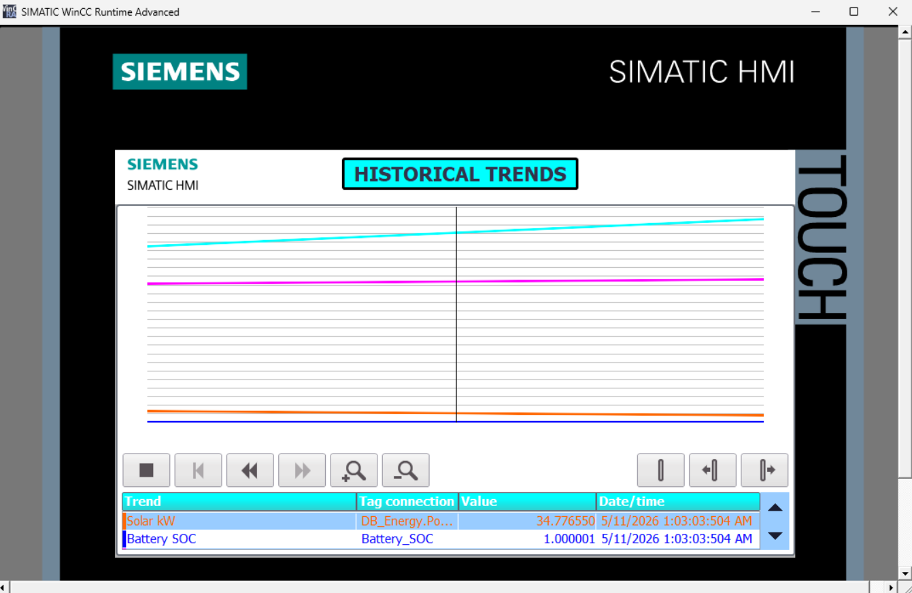Click the teal SIEMENS logo in the header
This screenshot has width=912, height=593.
(x=180, y=71)
